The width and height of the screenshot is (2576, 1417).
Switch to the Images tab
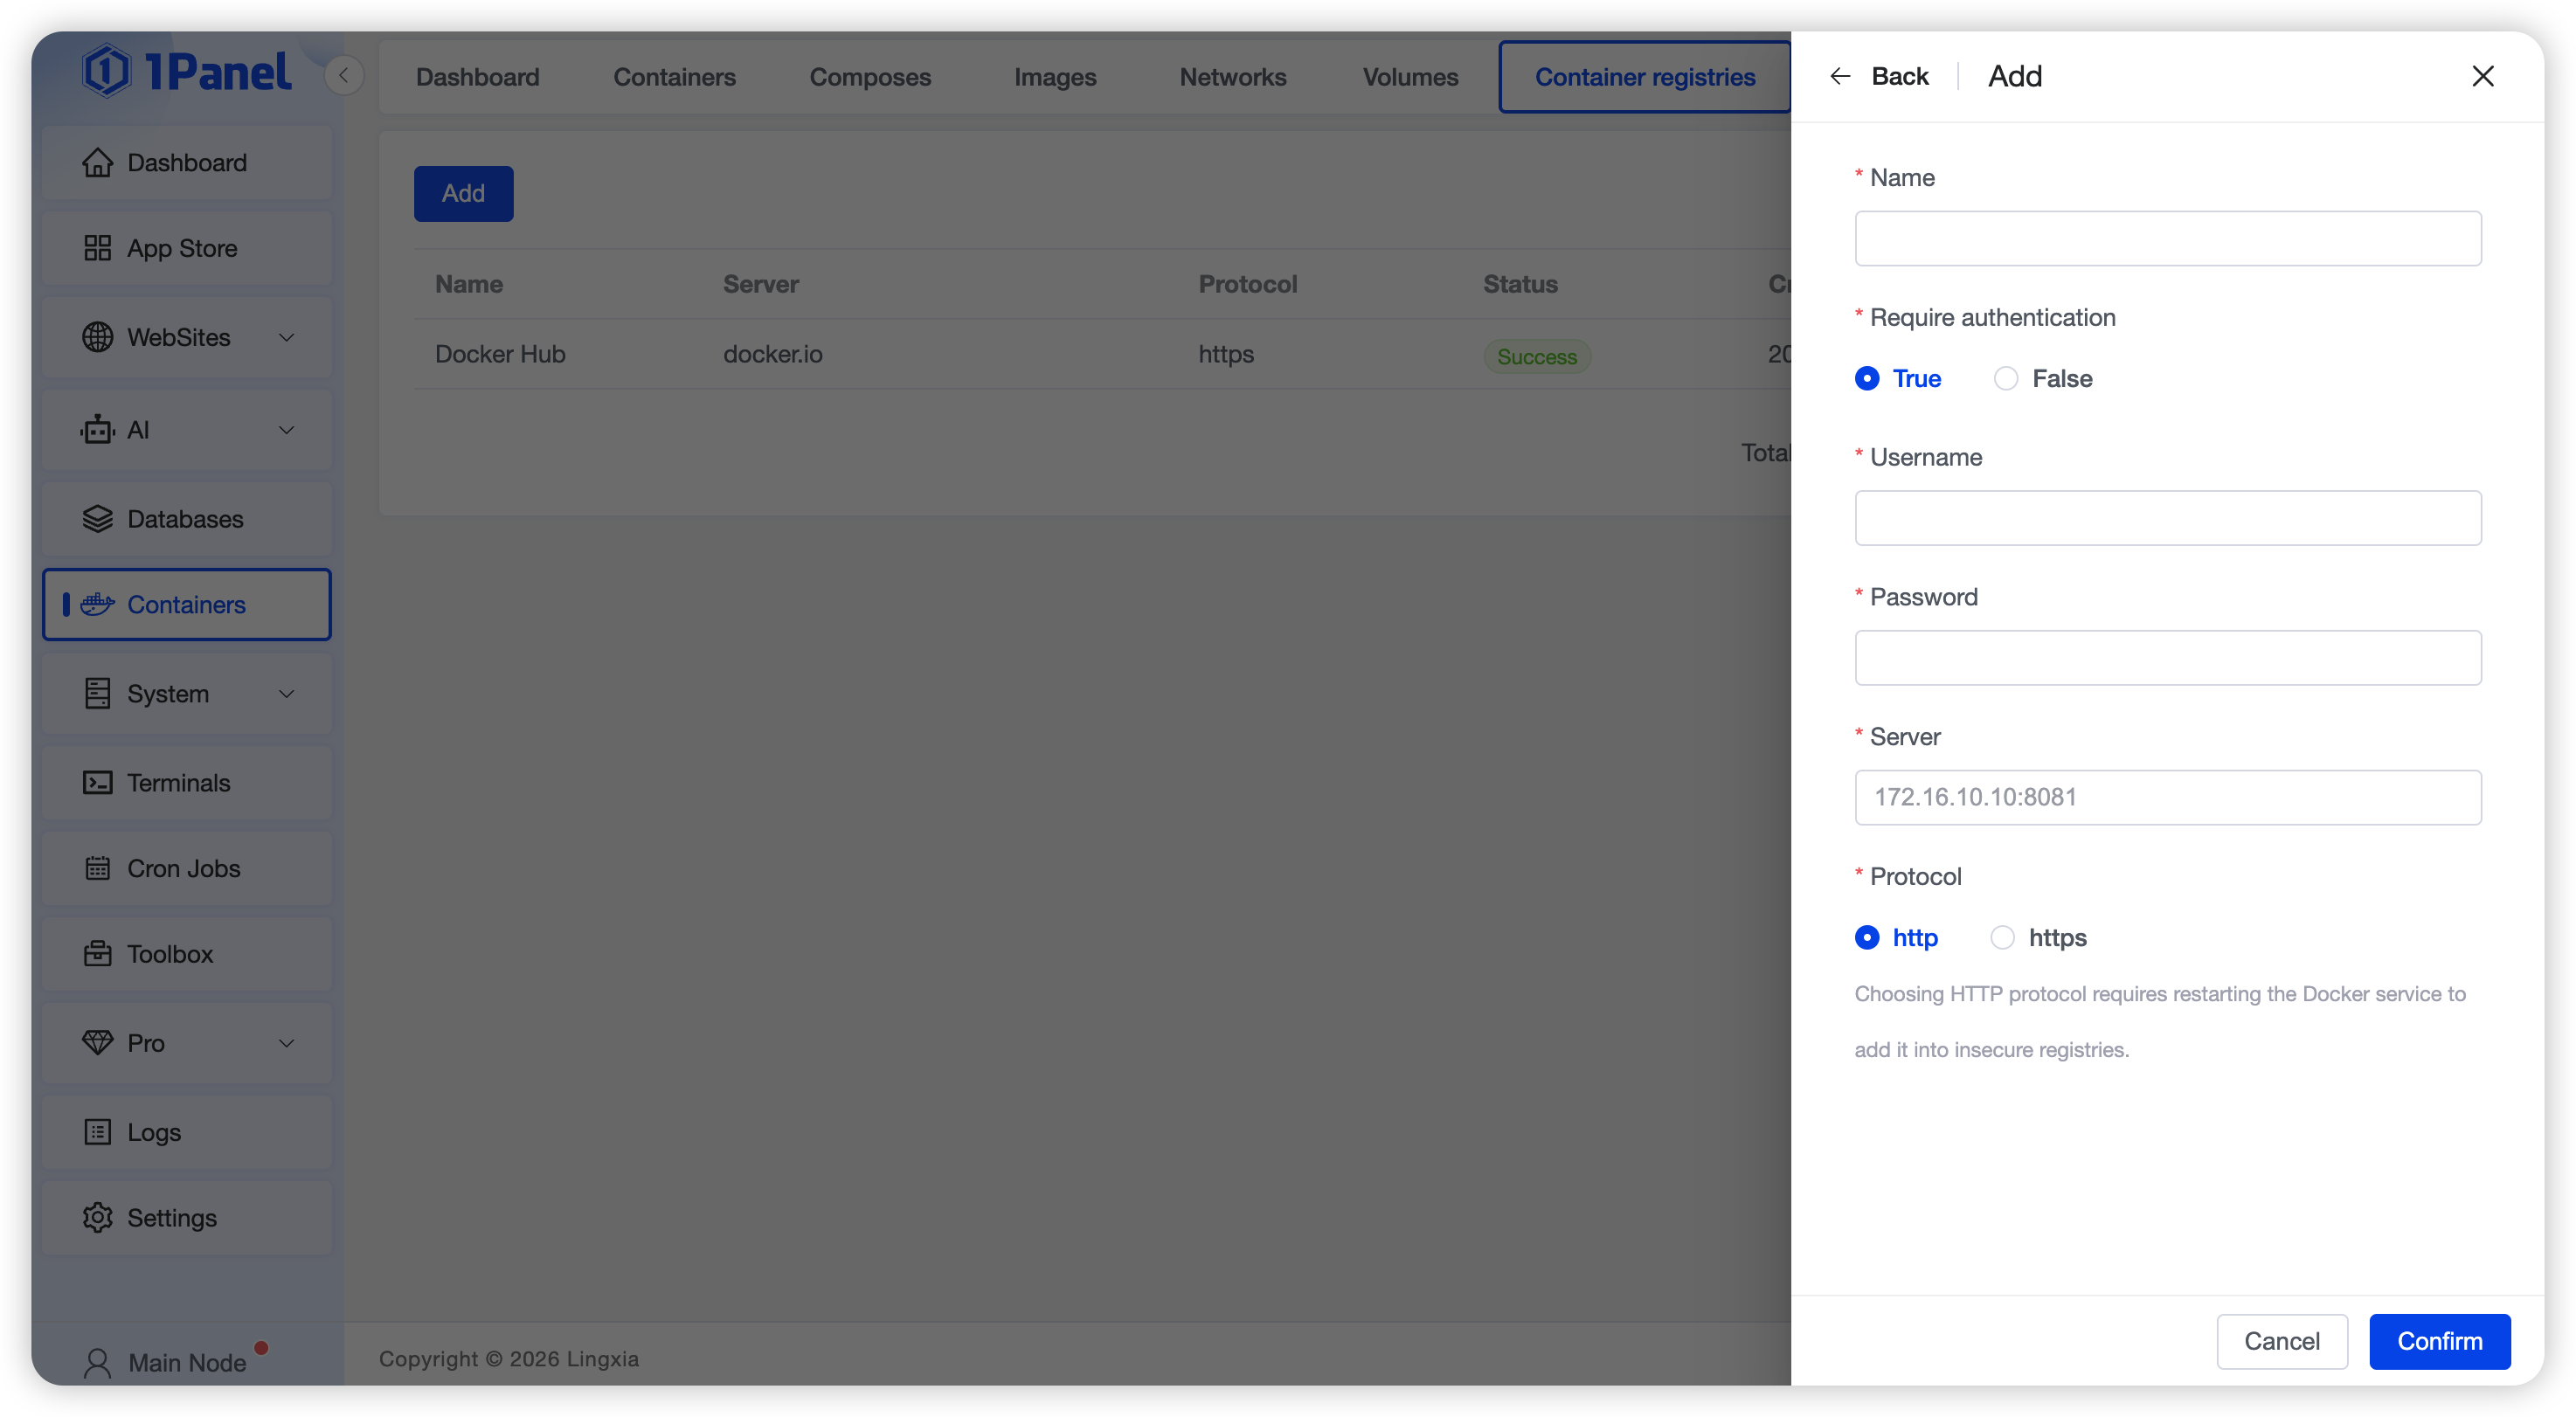[x=1054, y=77]
